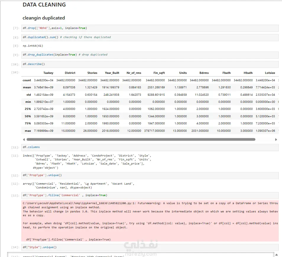
Task: Click the [7]: cell execution prompt
Action: tap(16, 28)
